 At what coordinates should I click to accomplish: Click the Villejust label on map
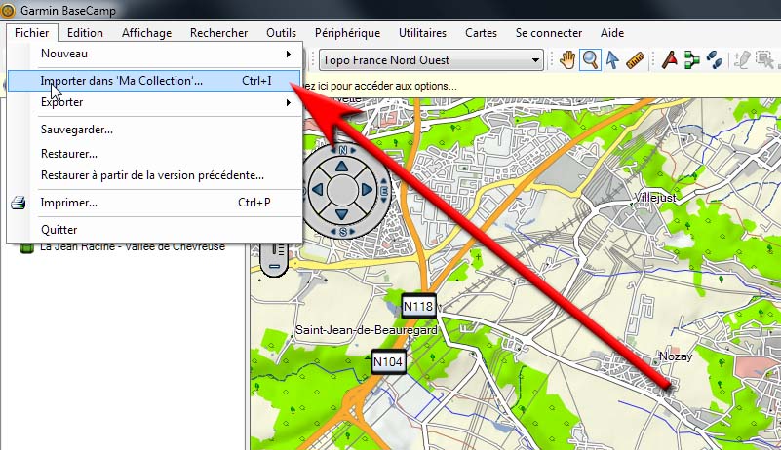tap(655, 198)
